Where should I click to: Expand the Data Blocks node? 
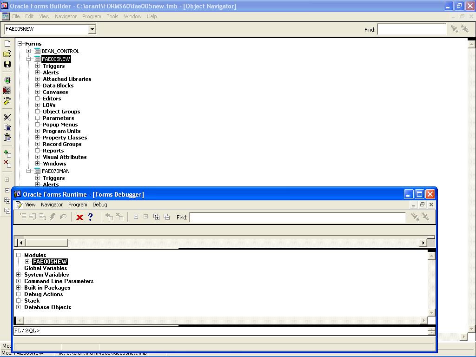38,86
